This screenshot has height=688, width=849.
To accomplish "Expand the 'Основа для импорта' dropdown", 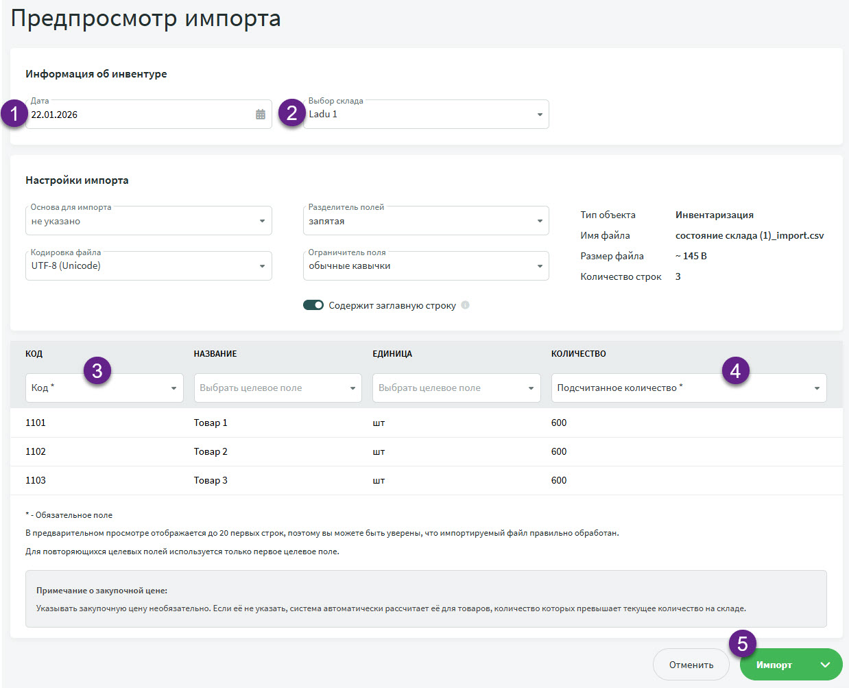I will tap(148, 221).
